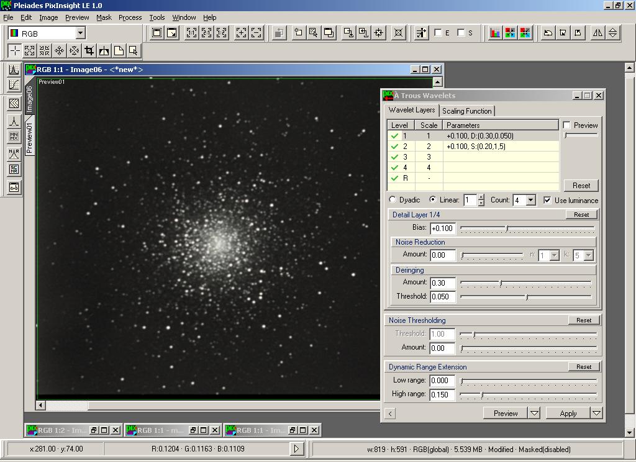
Task: Enable the Preview checkbox in wavelets panel
Action: [x=566, y=125]
